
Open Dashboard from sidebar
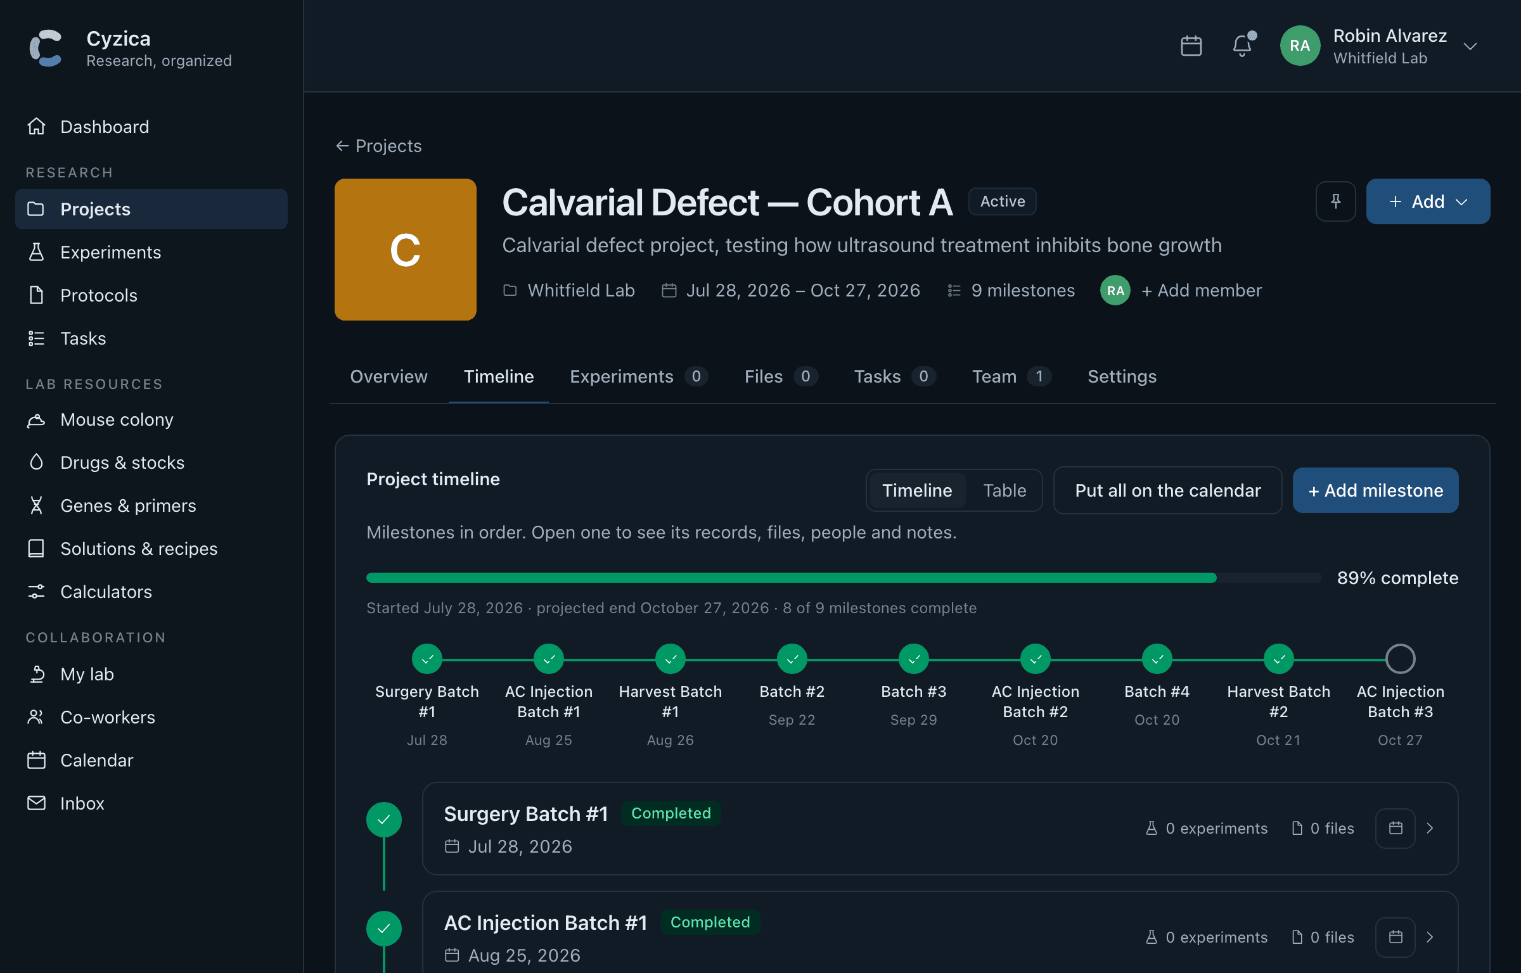[151, 127]
